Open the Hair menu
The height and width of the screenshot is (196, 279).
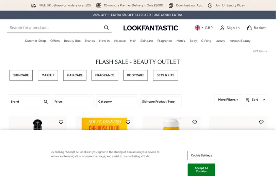pos(133,41)
